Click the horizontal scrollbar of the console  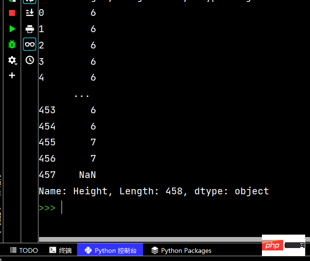pos(150,239)
